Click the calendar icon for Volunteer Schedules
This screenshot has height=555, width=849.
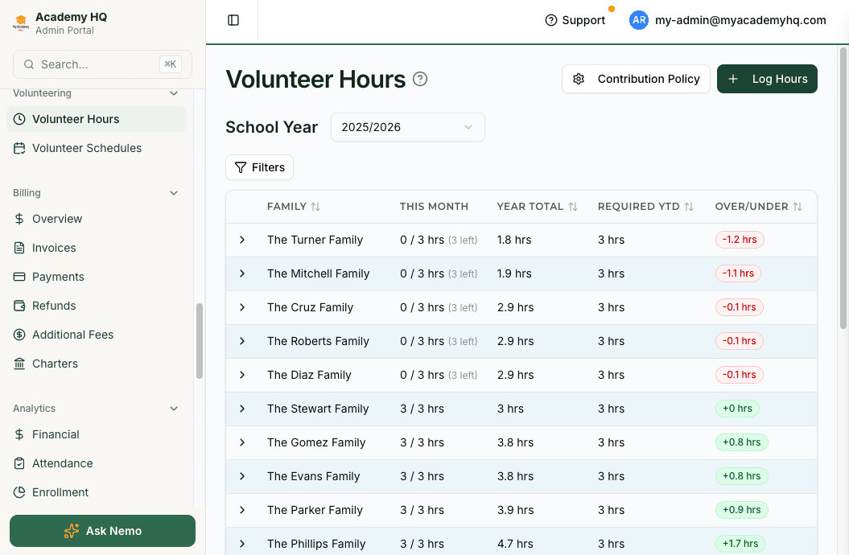click(x=19, y=148)
